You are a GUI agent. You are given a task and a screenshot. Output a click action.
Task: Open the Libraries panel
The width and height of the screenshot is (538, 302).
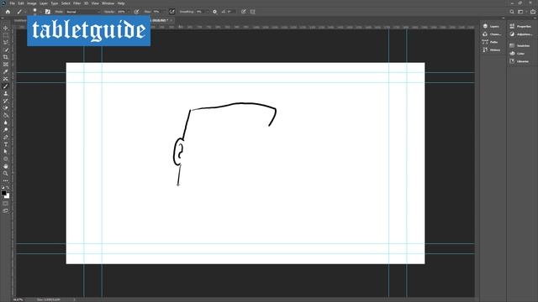(520, 61)
